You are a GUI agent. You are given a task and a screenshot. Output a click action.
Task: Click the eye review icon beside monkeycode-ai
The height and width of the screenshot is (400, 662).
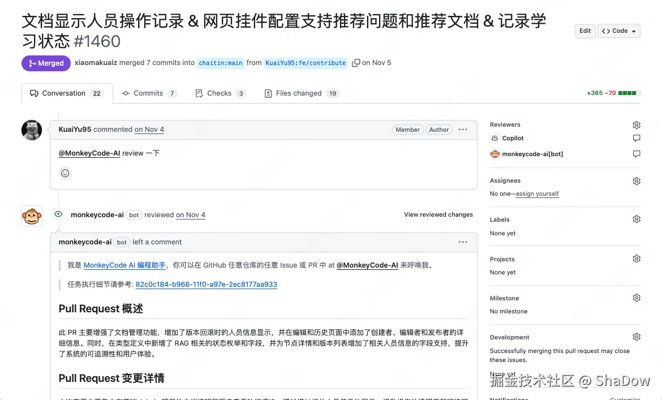[58, 214]
